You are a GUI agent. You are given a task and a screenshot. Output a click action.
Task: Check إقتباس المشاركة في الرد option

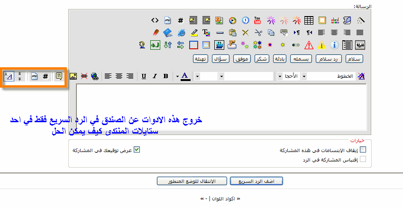coord(363,159)
